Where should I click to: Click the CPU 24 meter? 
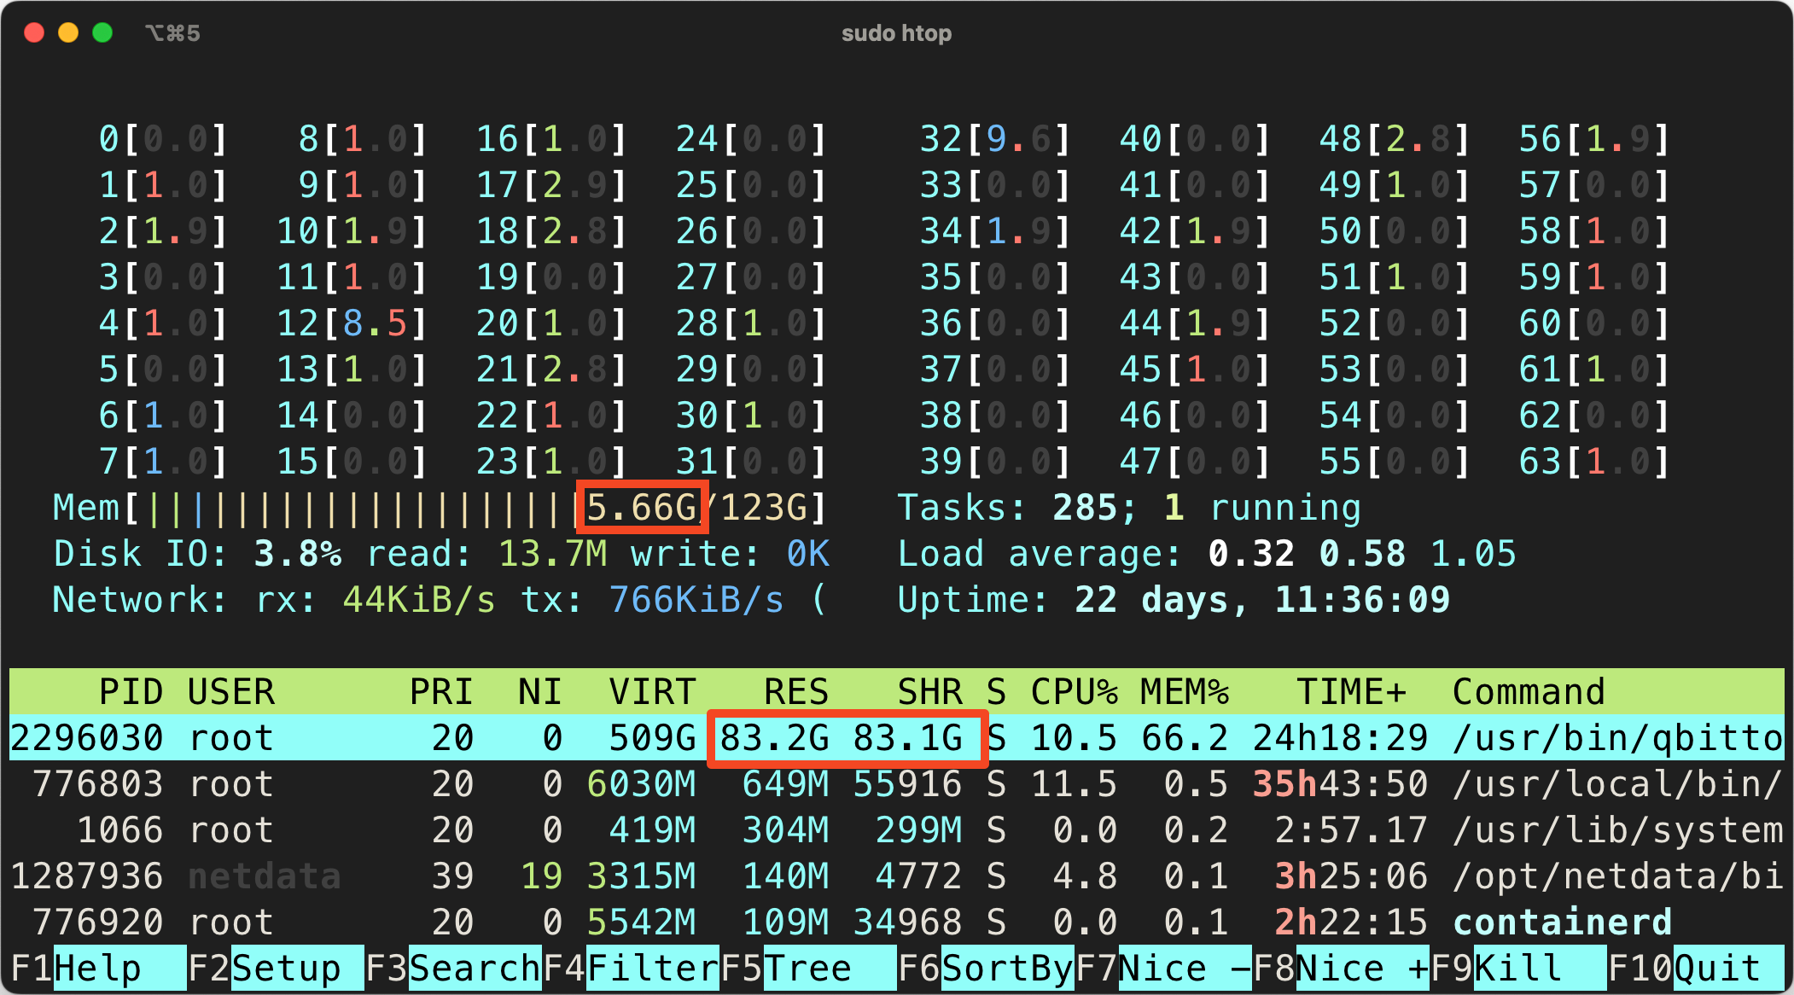752,139
